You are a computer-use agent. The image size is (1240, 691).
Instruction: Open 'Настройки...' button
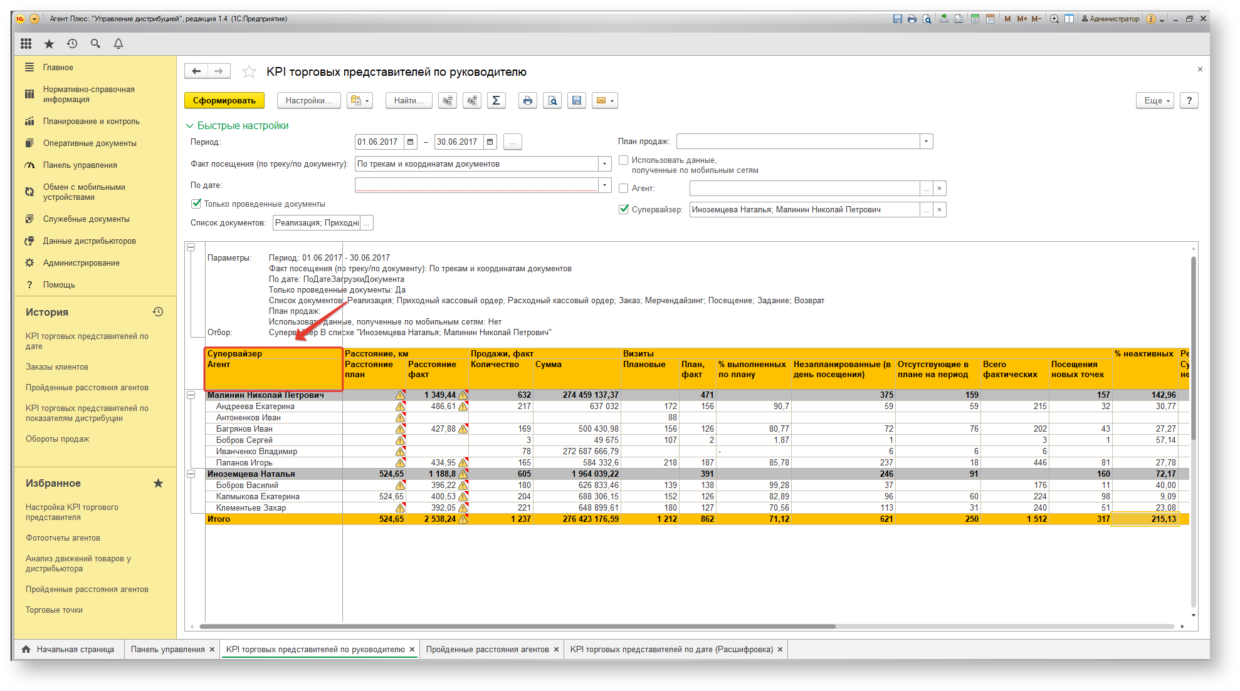308,100
